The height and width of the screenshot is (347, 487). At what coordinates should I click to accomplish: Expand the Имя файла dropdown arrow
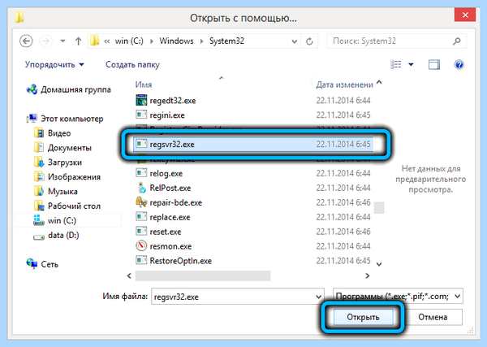319,297
